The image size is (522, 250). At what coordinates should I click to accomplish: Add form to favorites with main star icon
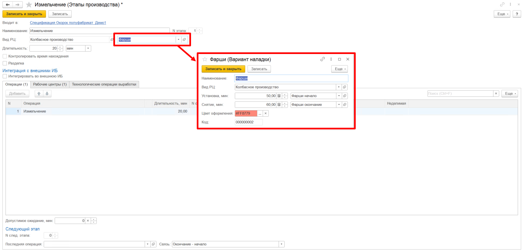[x=29, y=5]
